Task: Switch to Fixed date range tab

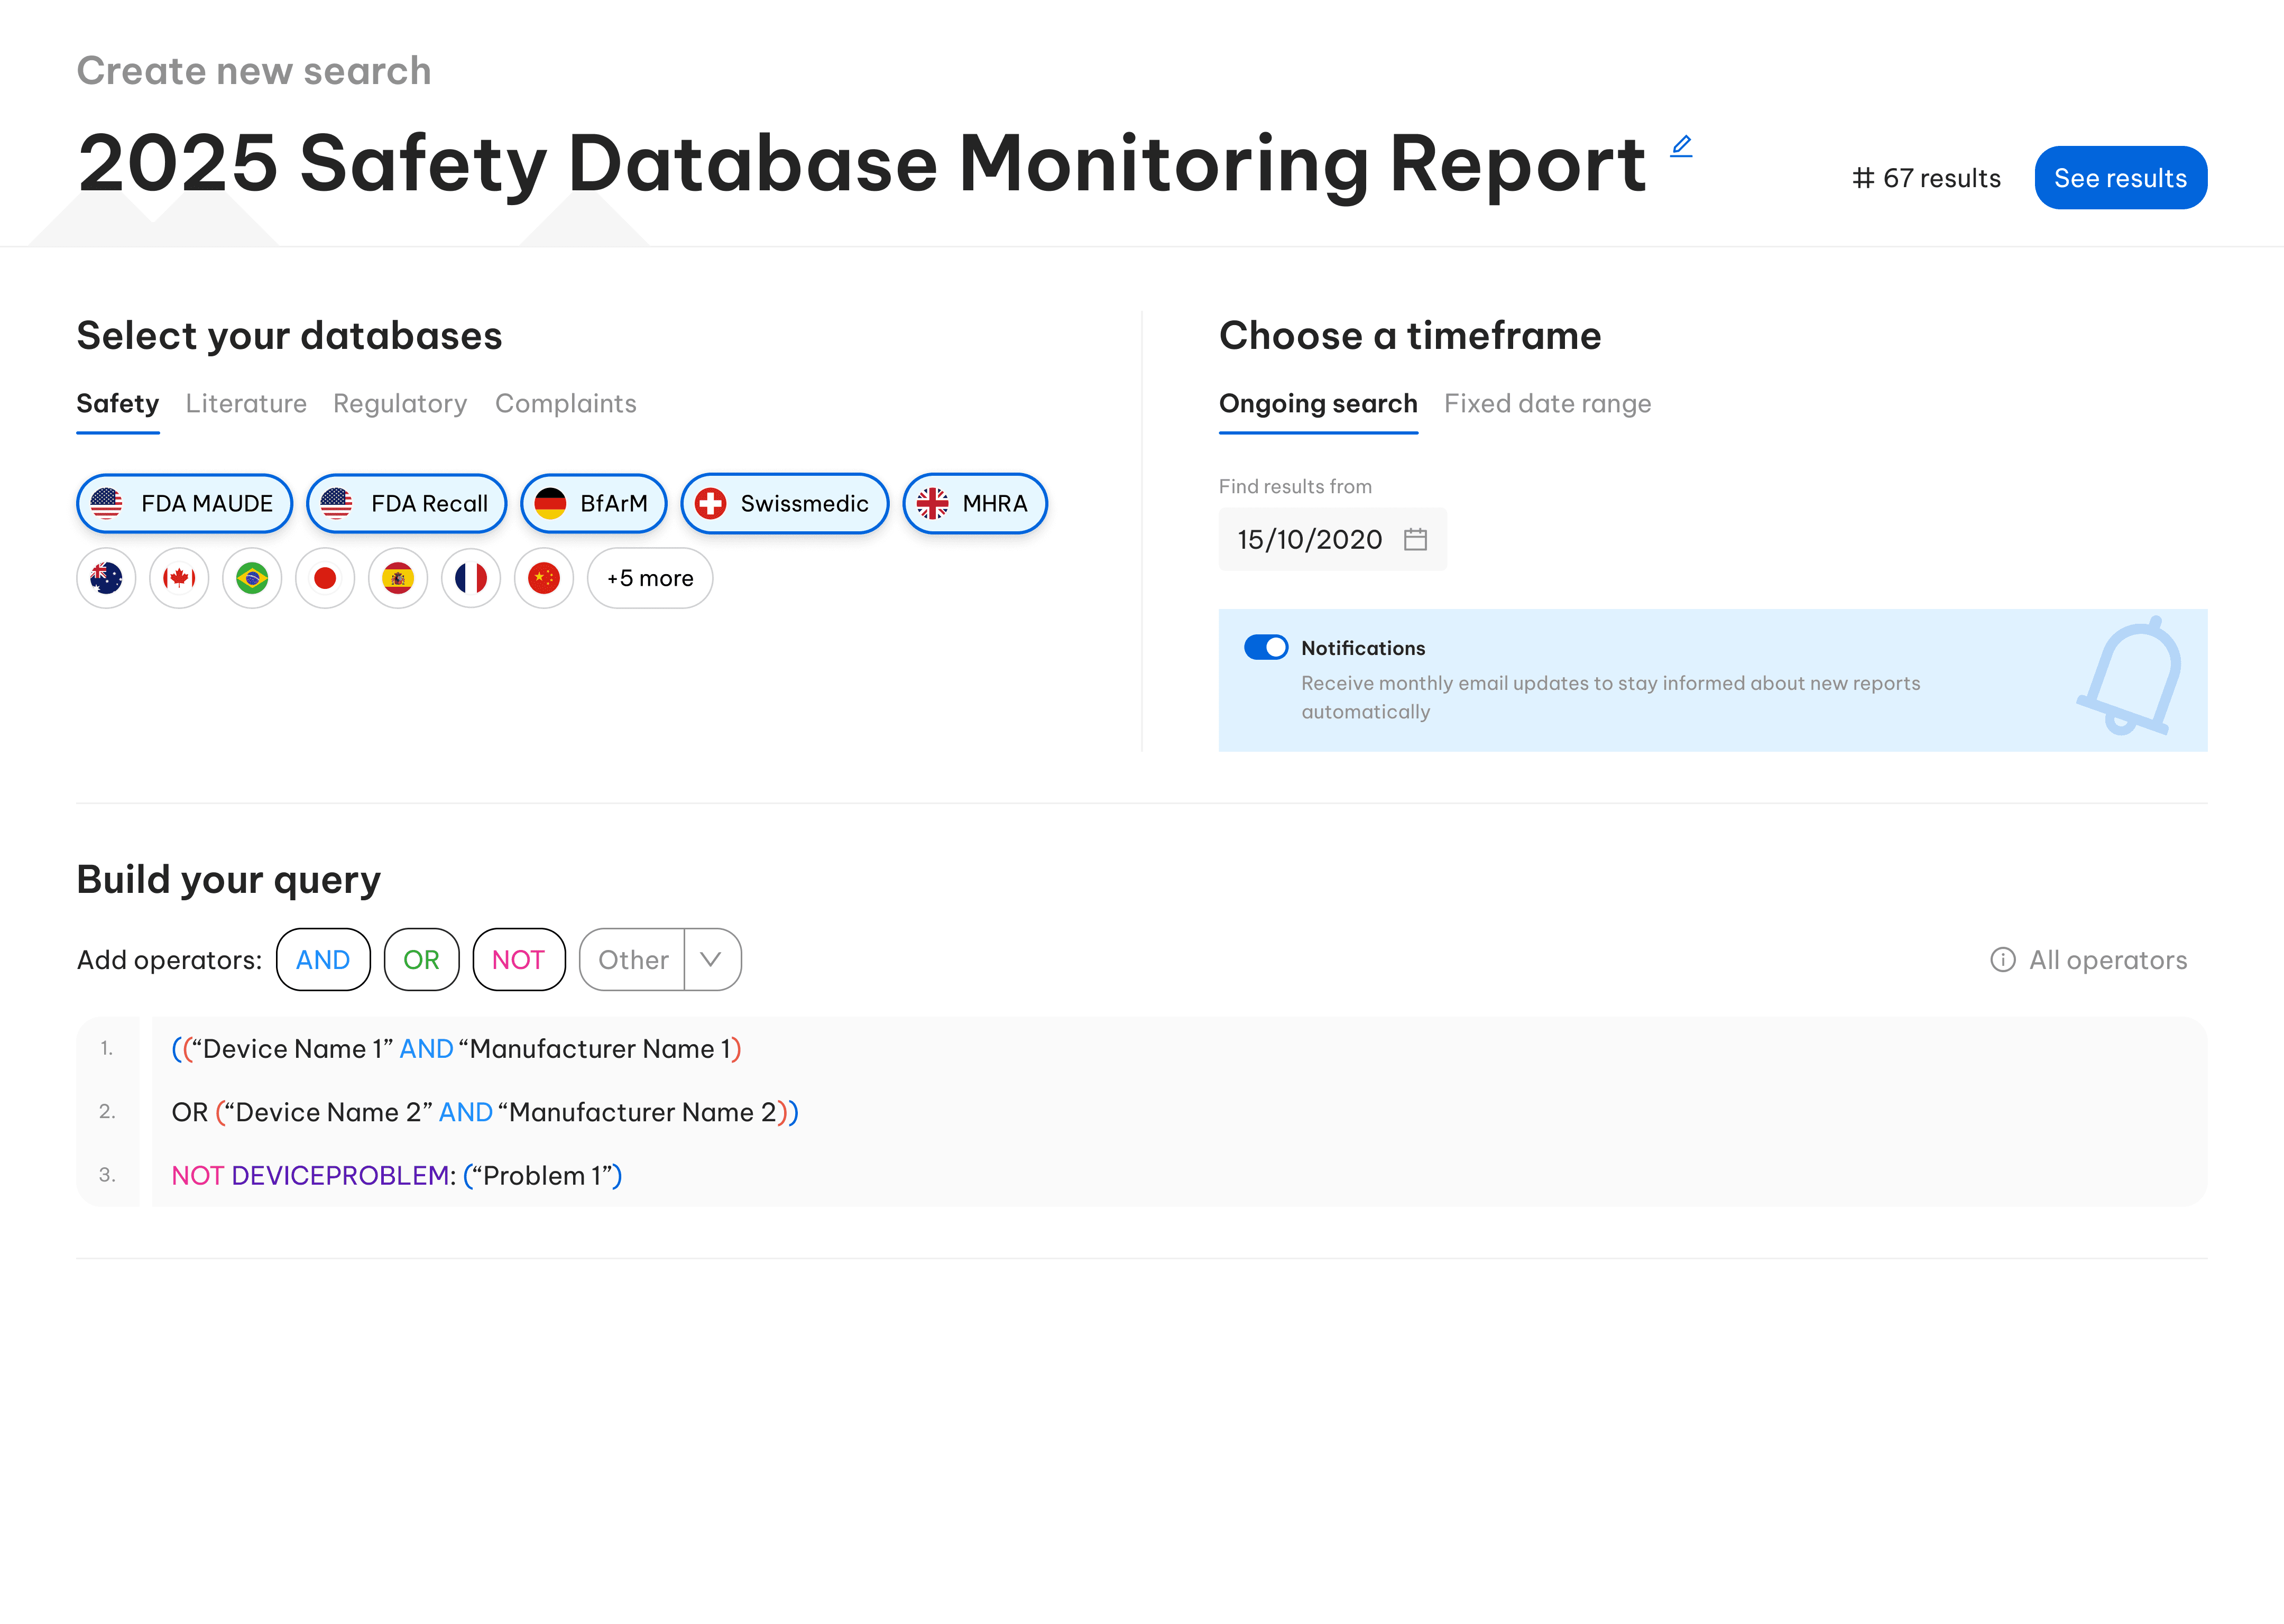Action: pyautogui.click(x=1547, y=403)
